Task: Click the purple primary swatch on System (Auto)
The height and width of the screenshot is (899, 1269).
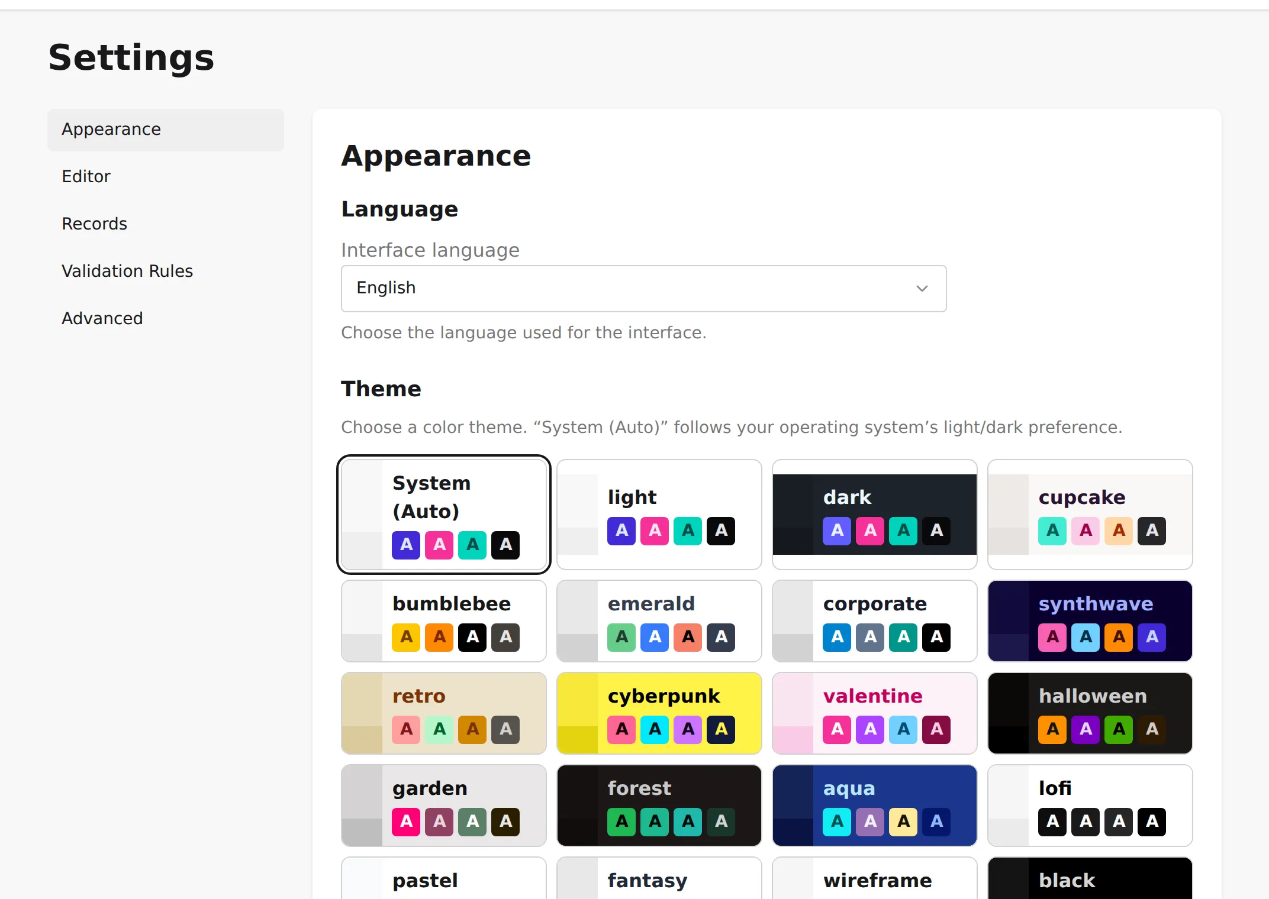Action: pyautogui.click(x=406, y=545)
